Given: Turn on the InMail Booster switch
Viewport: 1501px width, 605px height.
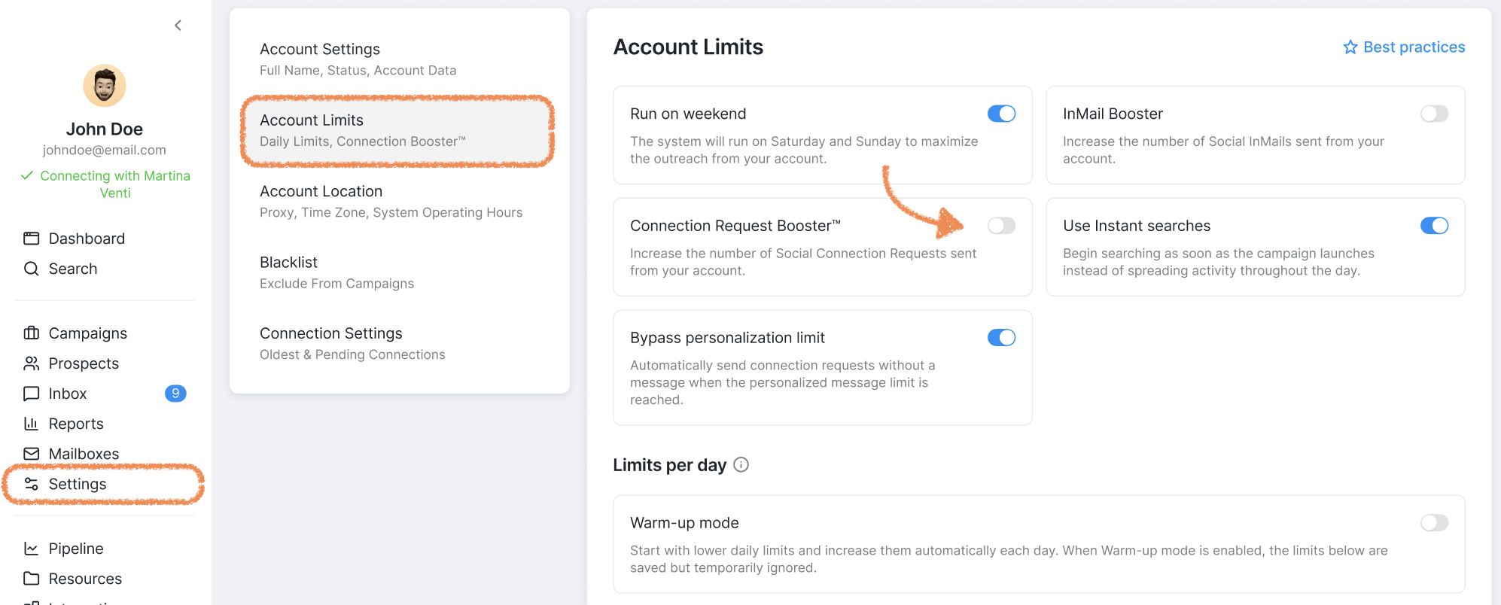Looking at the screenshot, I should click(1434, 114).
